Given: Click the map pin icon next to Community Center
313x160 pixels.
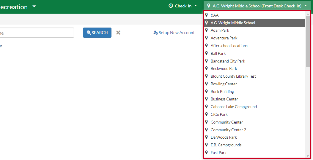Looking at the screenshot, I should (207, 122).
